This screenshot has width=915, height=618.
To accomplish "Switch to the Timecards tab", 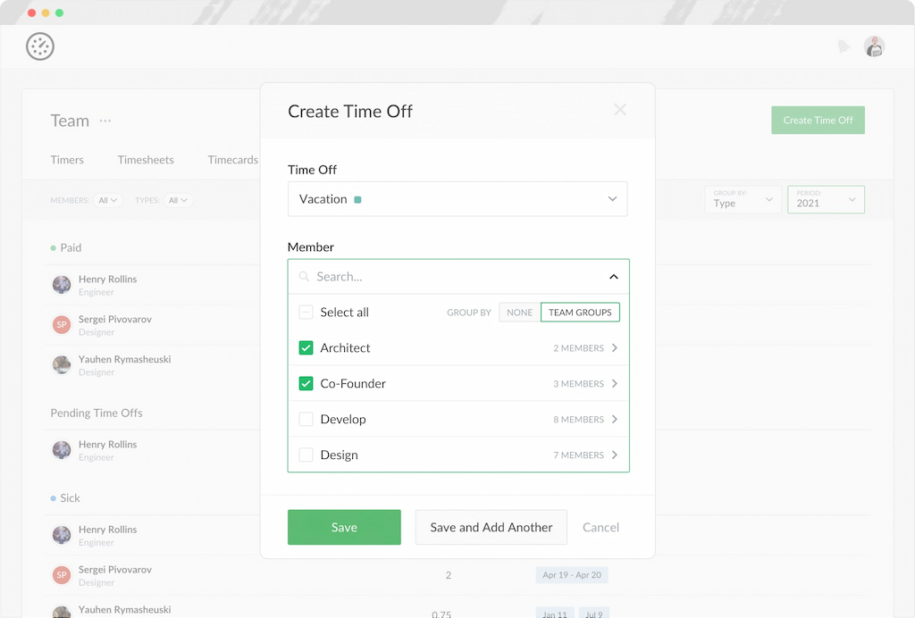I will tap(232, 159).
